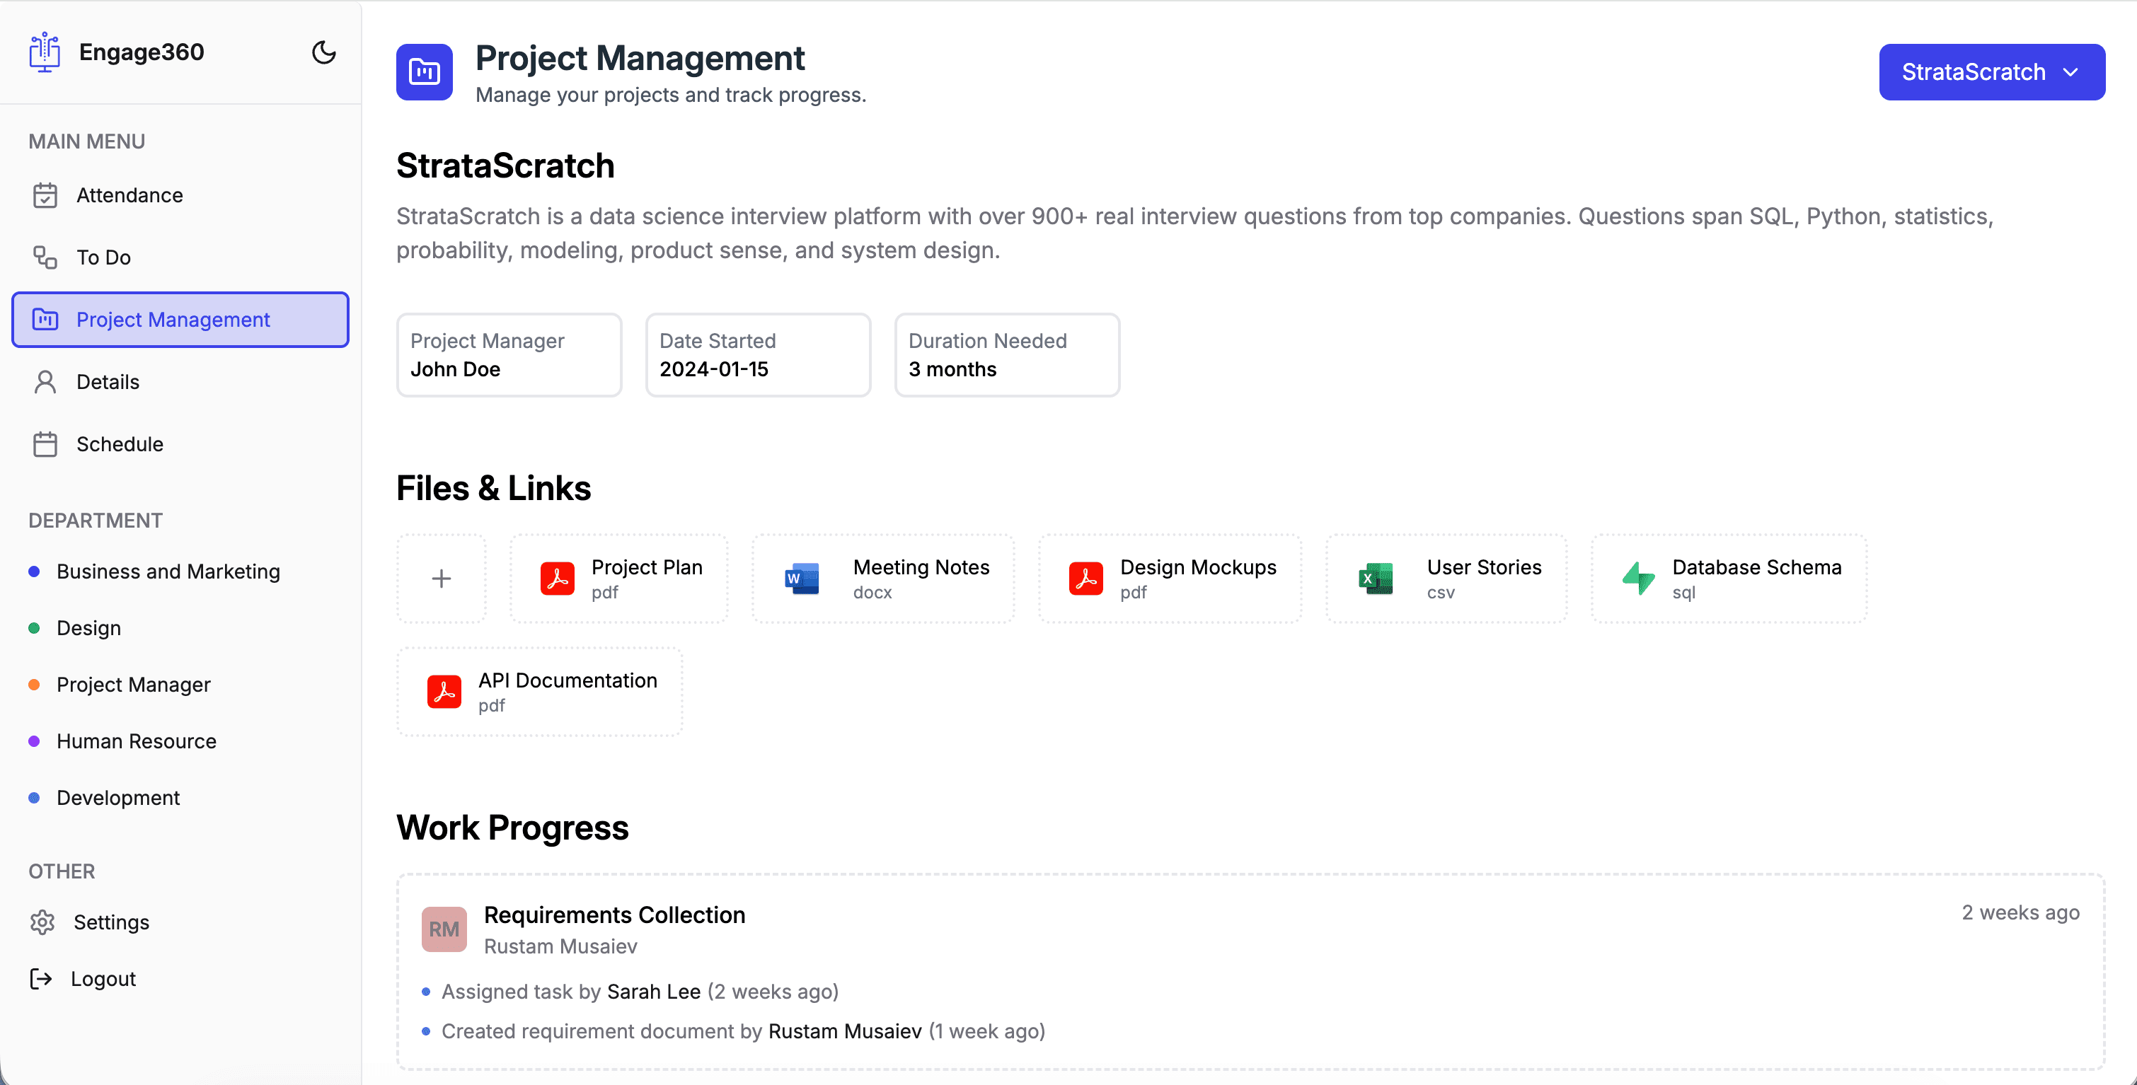2137x1085 pixels.
Task: Click the purple dot beside Human Resource
Action: pyautogui.click(x=34, y=741)
